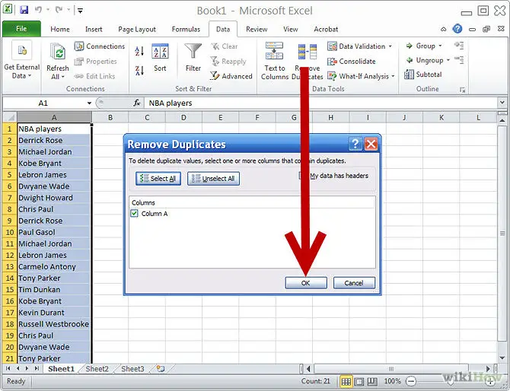
Task: Open the View ribbon tab
Action: 291,29
